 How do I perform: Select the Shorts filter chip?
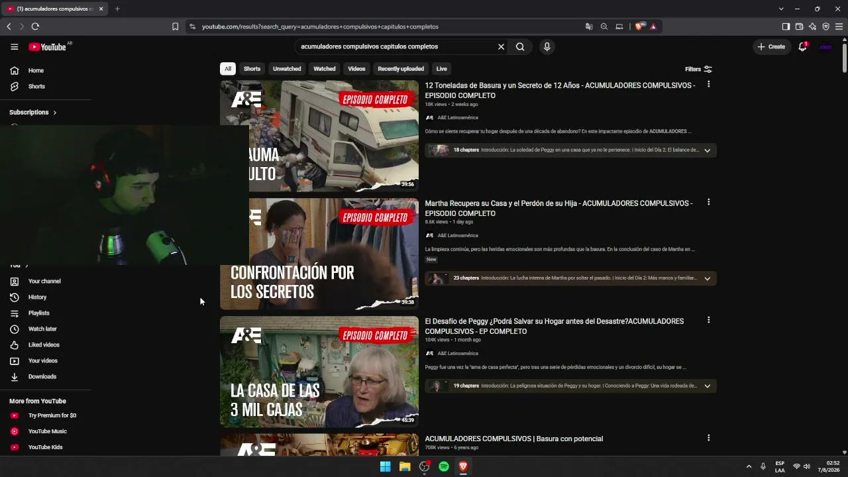click(252, 69)
